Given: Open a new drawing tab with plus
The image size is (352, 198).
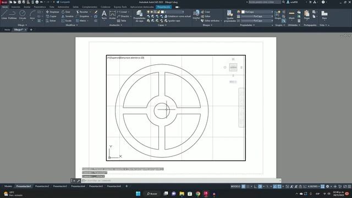Looking at the screenshot, I should [31, 30].
